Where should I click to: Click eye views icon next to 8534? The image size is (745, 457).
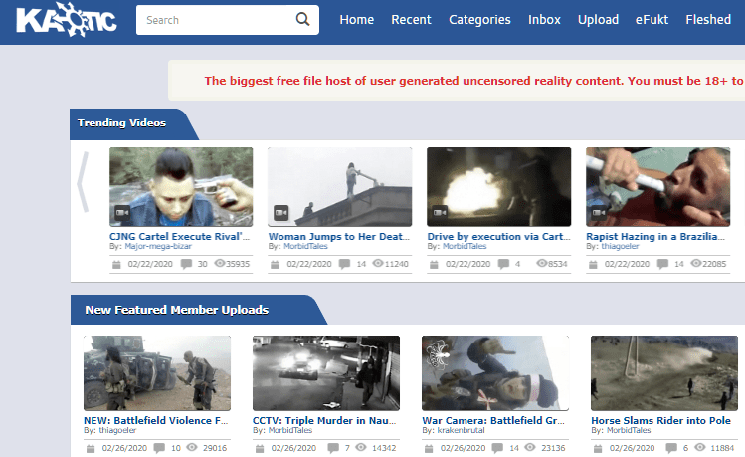click(x=542, y=263)
